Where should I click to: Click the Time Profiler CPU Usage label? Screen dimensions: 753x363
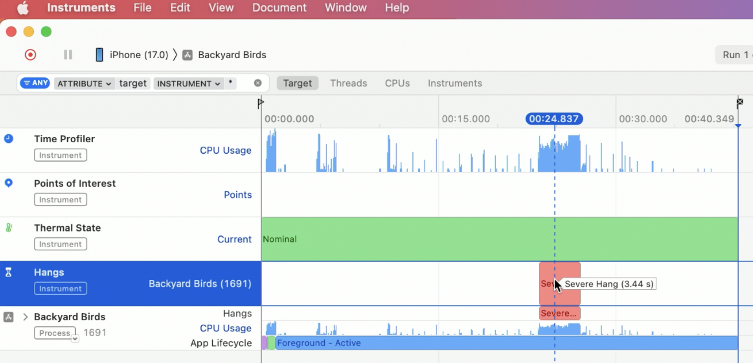(225, 150)
